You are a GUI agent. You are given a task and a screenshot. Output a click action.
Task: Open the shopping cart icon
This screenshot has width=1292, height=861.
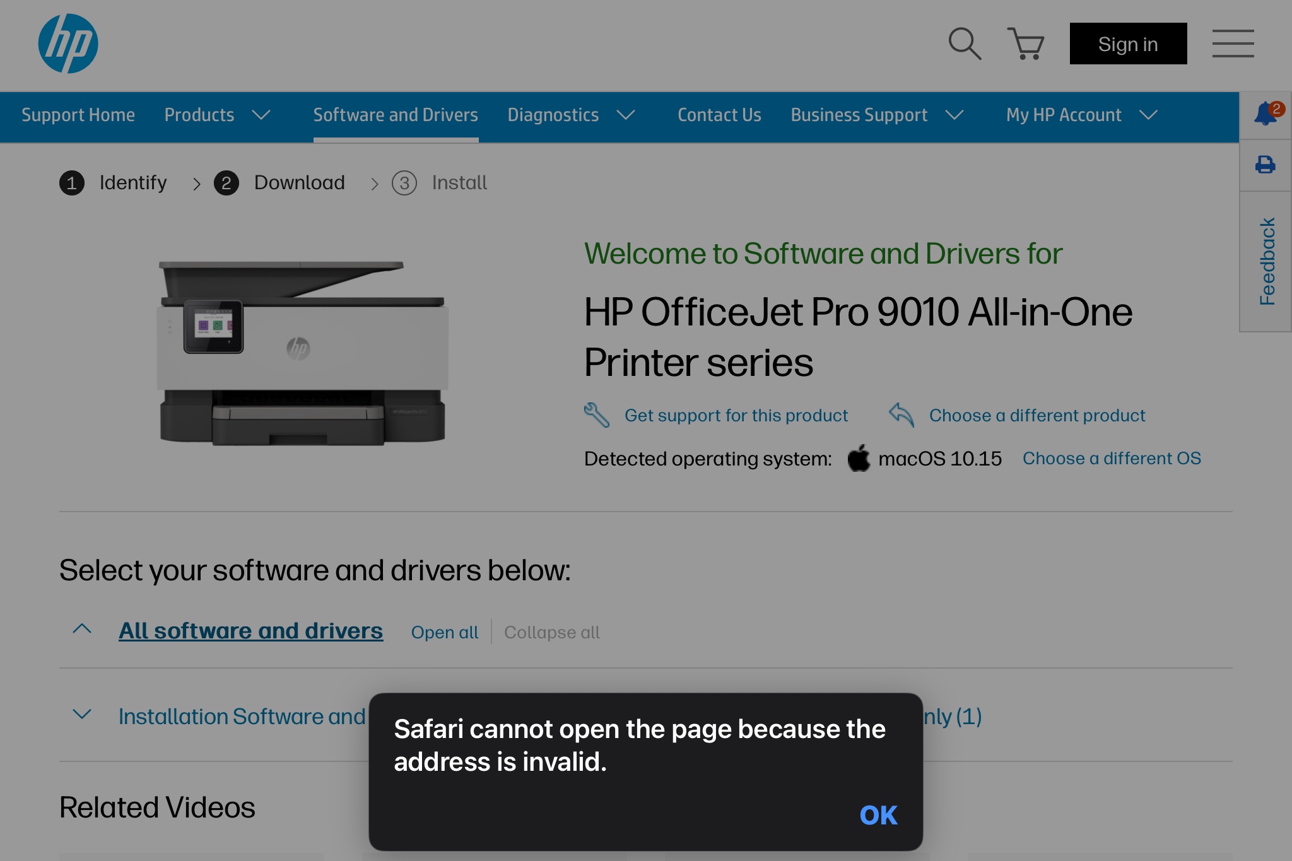click(1026, 44)
